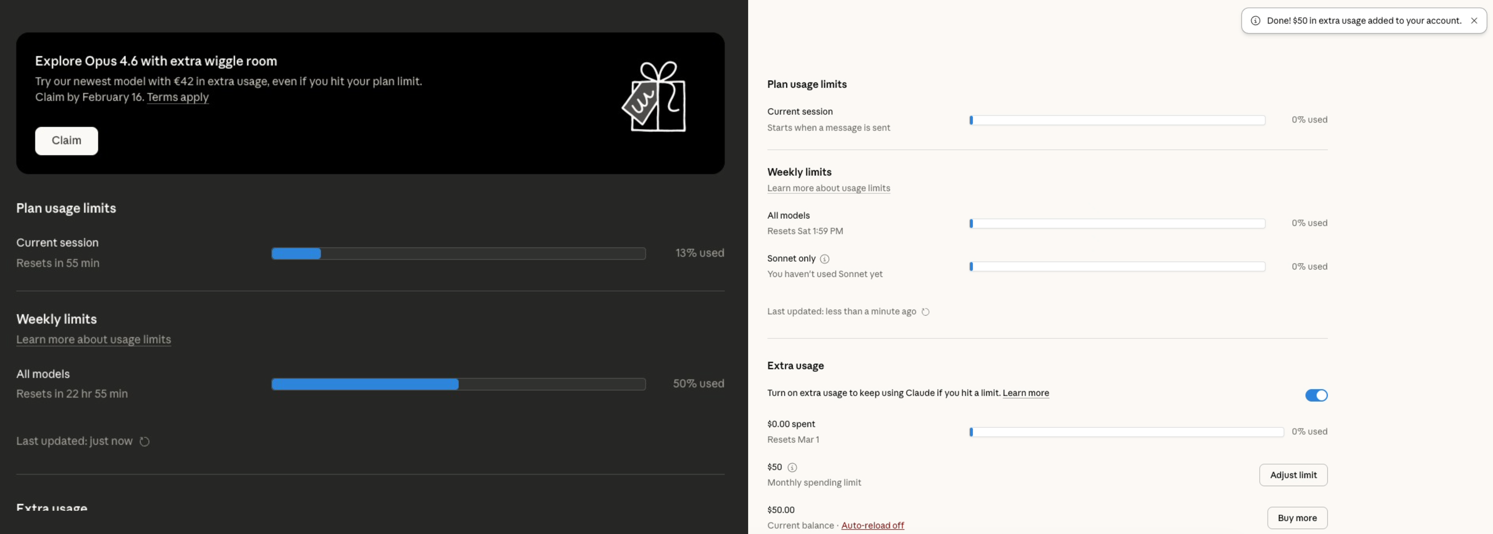
Task: Open 'Learn more about usage limits' in light panel
Action: click(828, 188)
